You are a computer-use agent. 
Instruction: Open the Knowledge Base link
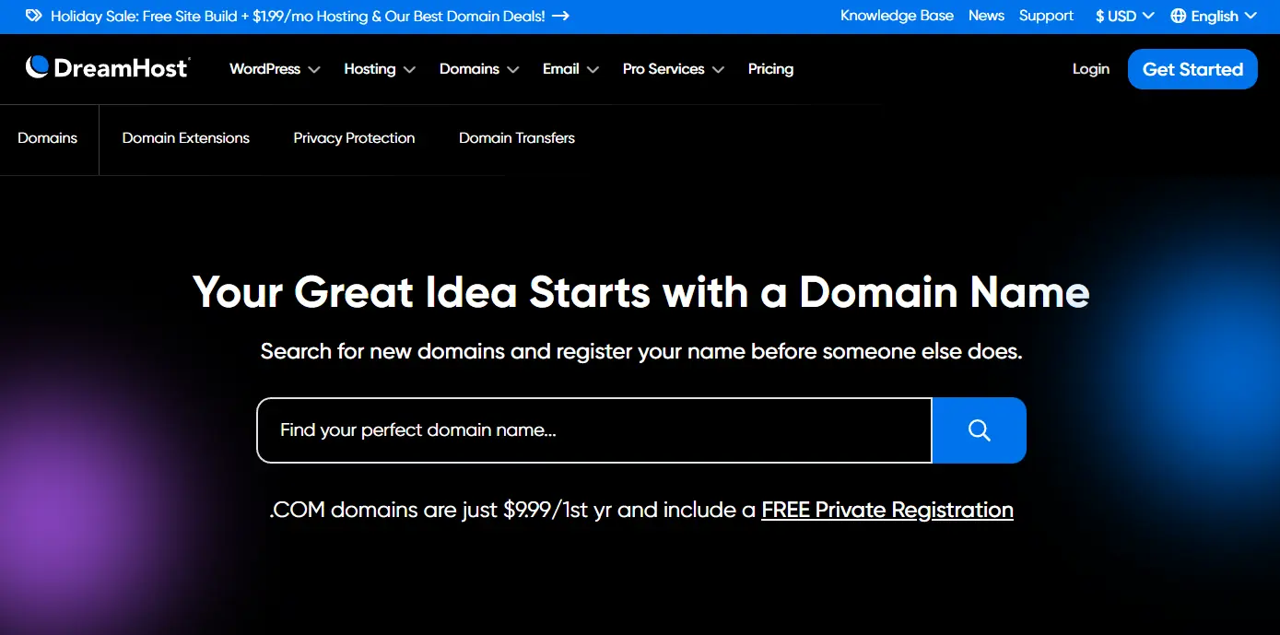pos(897,16)
